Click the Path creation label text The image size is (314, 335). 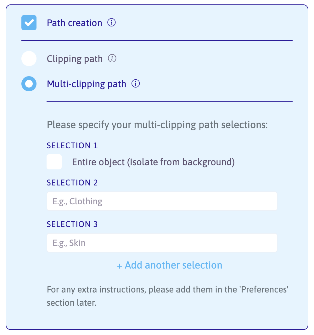click(75, 23)
